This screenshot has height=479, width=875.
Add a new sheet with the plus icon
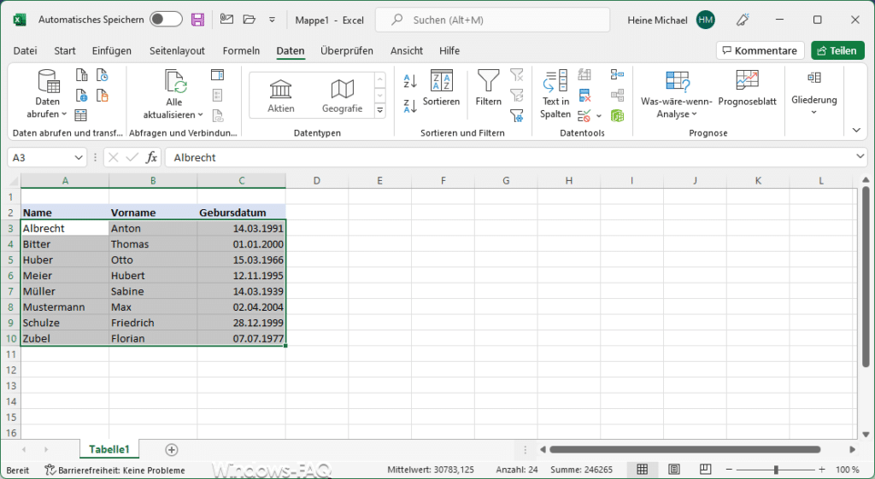click(x=172, y=449)
